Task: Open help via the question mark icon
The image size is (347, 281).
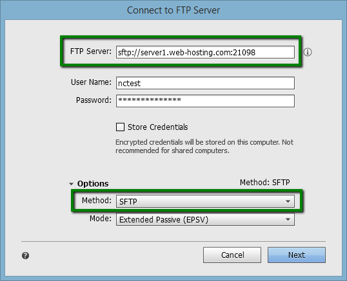Action: coord(25,255)
